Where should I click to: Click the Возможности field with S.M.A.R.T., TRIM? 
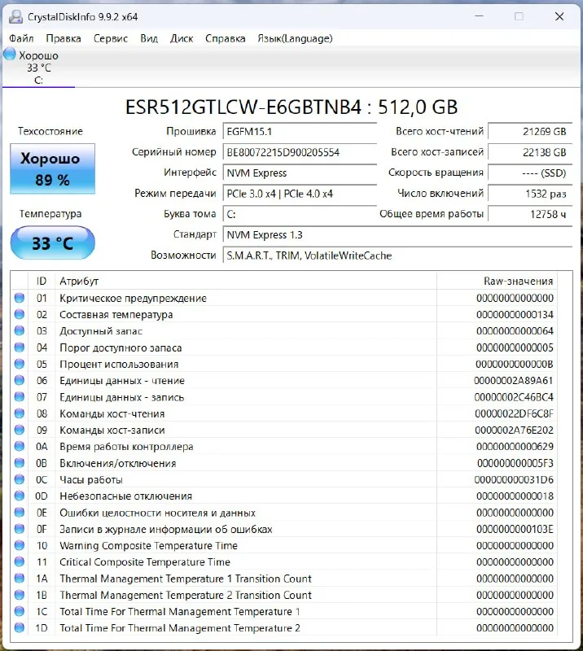pyautogui.click(x=397, y=256)
